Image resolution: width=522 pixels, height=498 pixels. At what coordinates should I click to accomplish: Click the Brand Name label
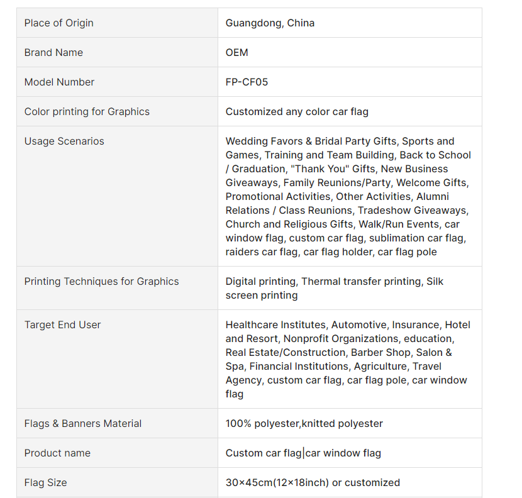coord(53,53)
